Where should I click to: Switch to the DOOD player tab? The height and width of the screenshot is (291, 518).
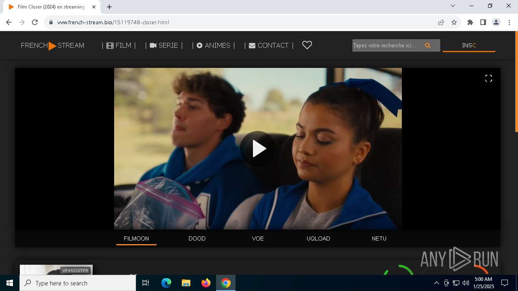pos(197,238)
